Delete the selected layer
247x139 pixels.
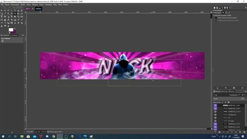tap(244, 132)
